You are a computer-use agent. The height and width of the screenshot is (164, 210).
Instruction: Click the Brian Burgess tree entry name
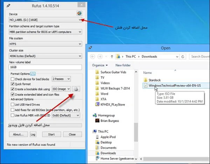point(110,121)
